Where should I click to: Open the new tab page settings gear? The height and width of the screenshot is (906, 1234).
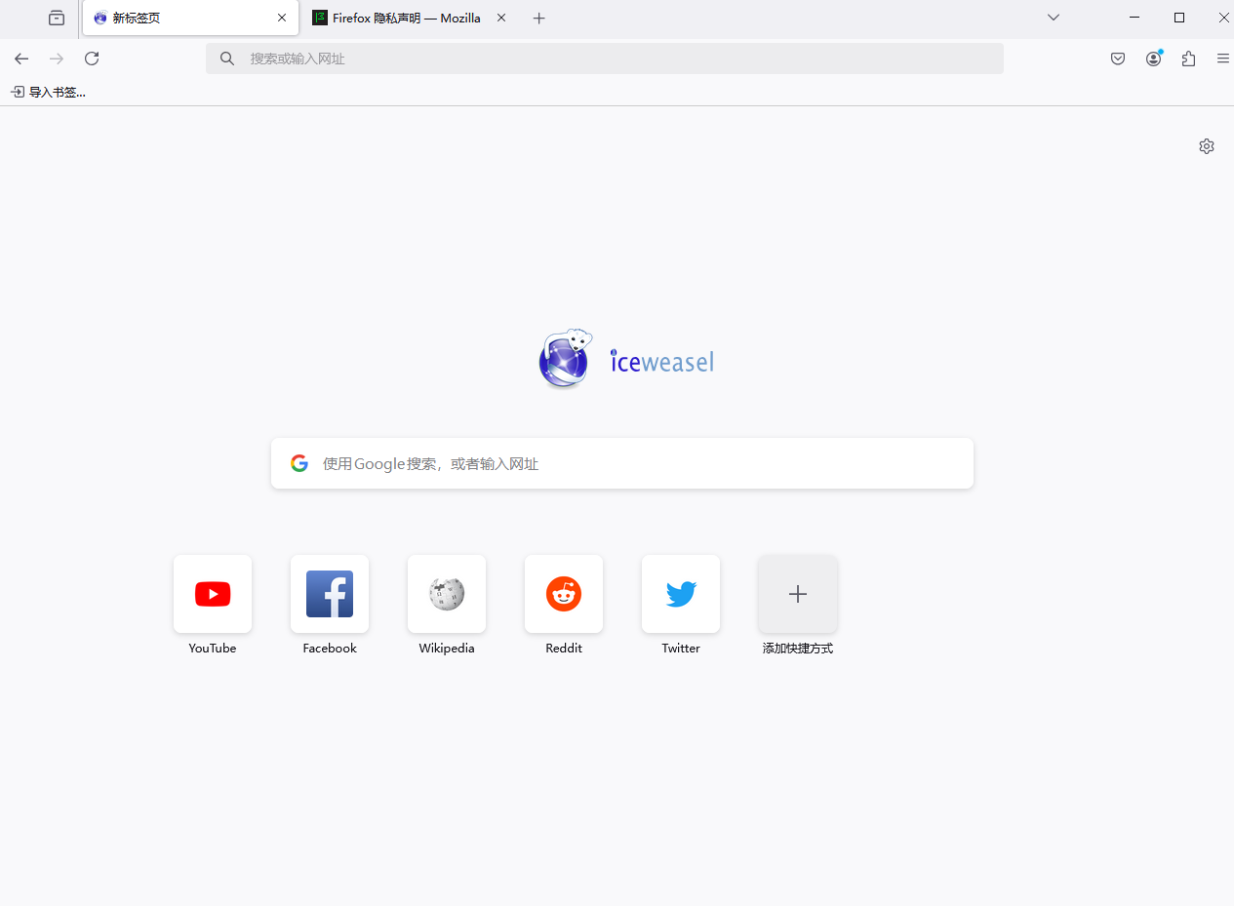click(1207, 146)
